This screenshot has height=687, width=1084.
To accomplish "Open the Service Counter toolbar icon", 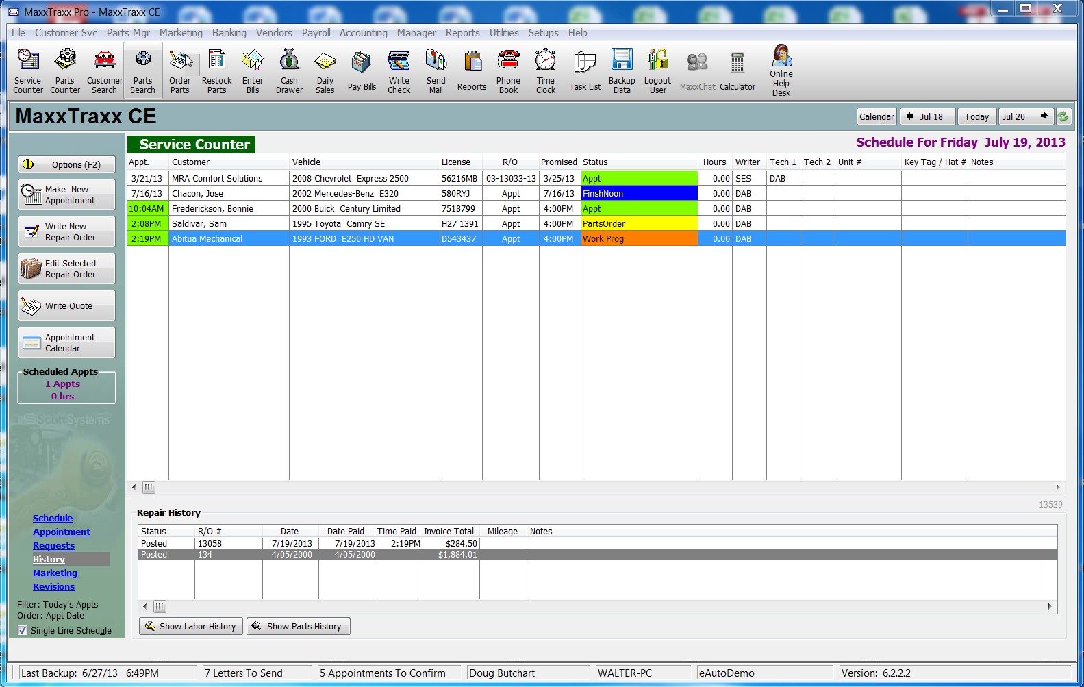I will pos(28,71).
